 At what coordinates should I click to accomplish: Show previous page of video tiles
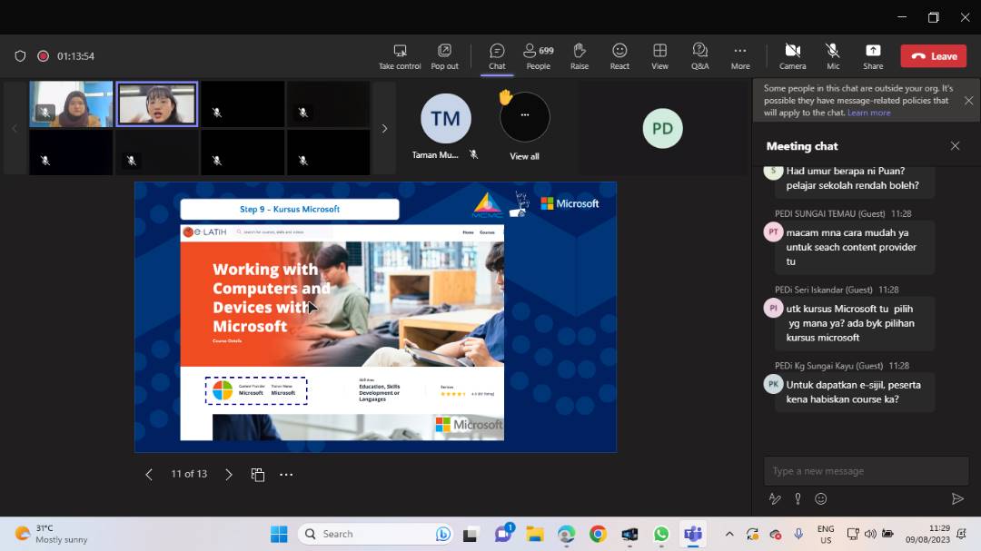[15, 128]
